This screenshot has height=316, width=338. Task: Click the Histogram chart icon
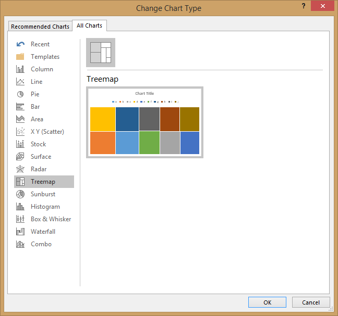pyautogui.click(x=20, y=207)
